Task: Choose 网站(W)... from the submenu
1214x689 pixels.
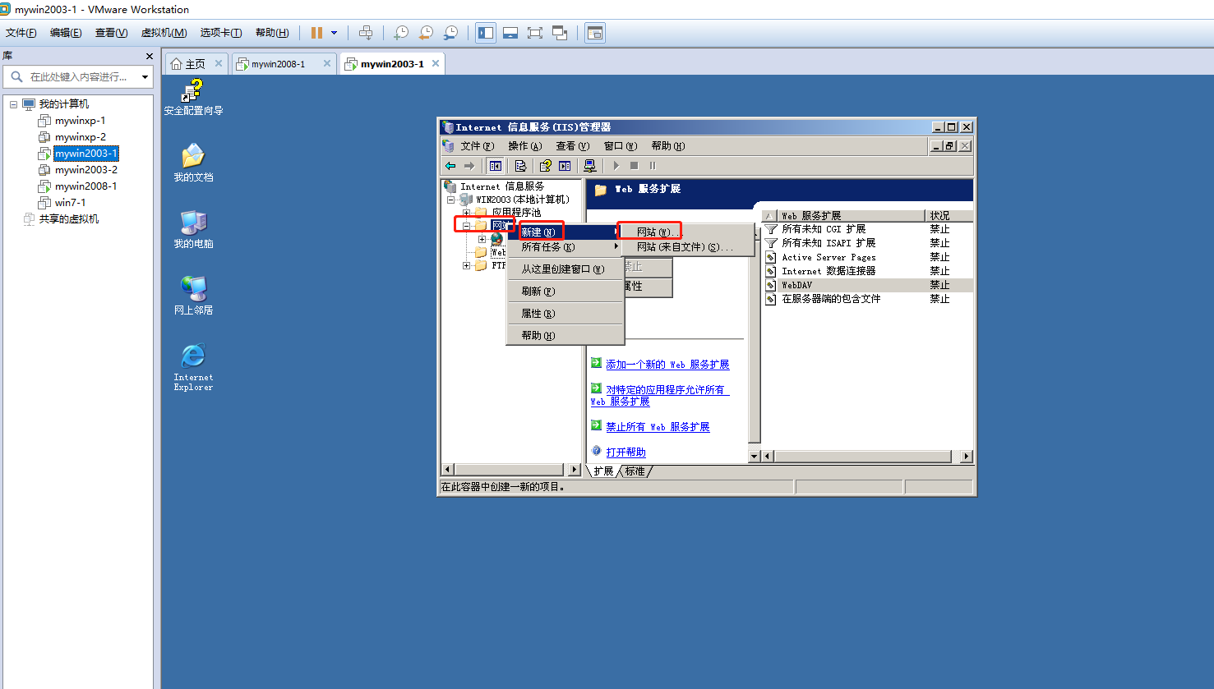Action: coord(687,232)
